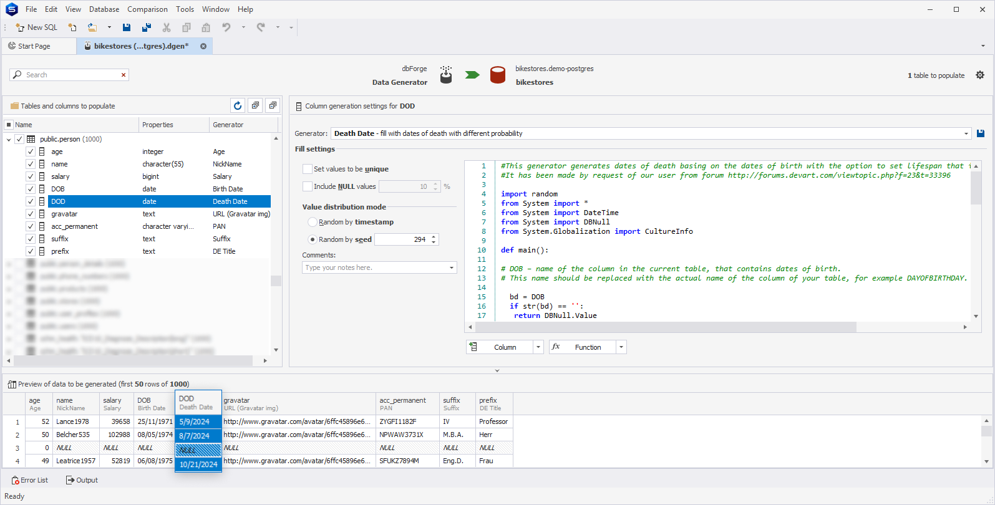This screenshot has width=995, height=505.
Task: Click the script editor vertical scrollbar
Action: click(976, 187)
